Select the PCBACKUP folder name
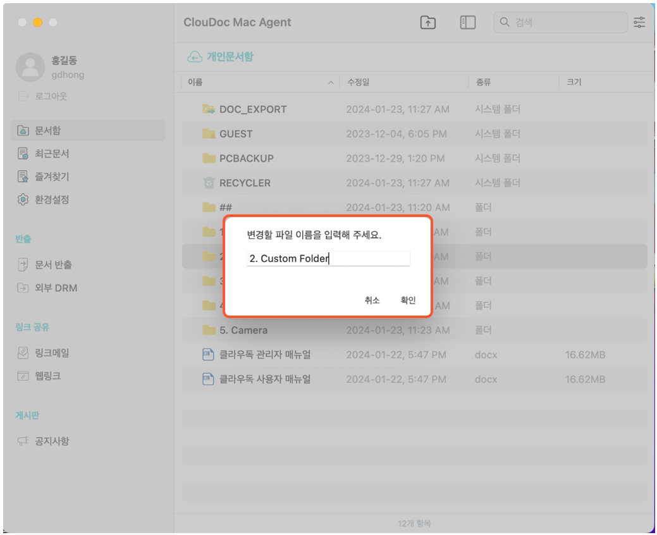 [x=247, y=158]
